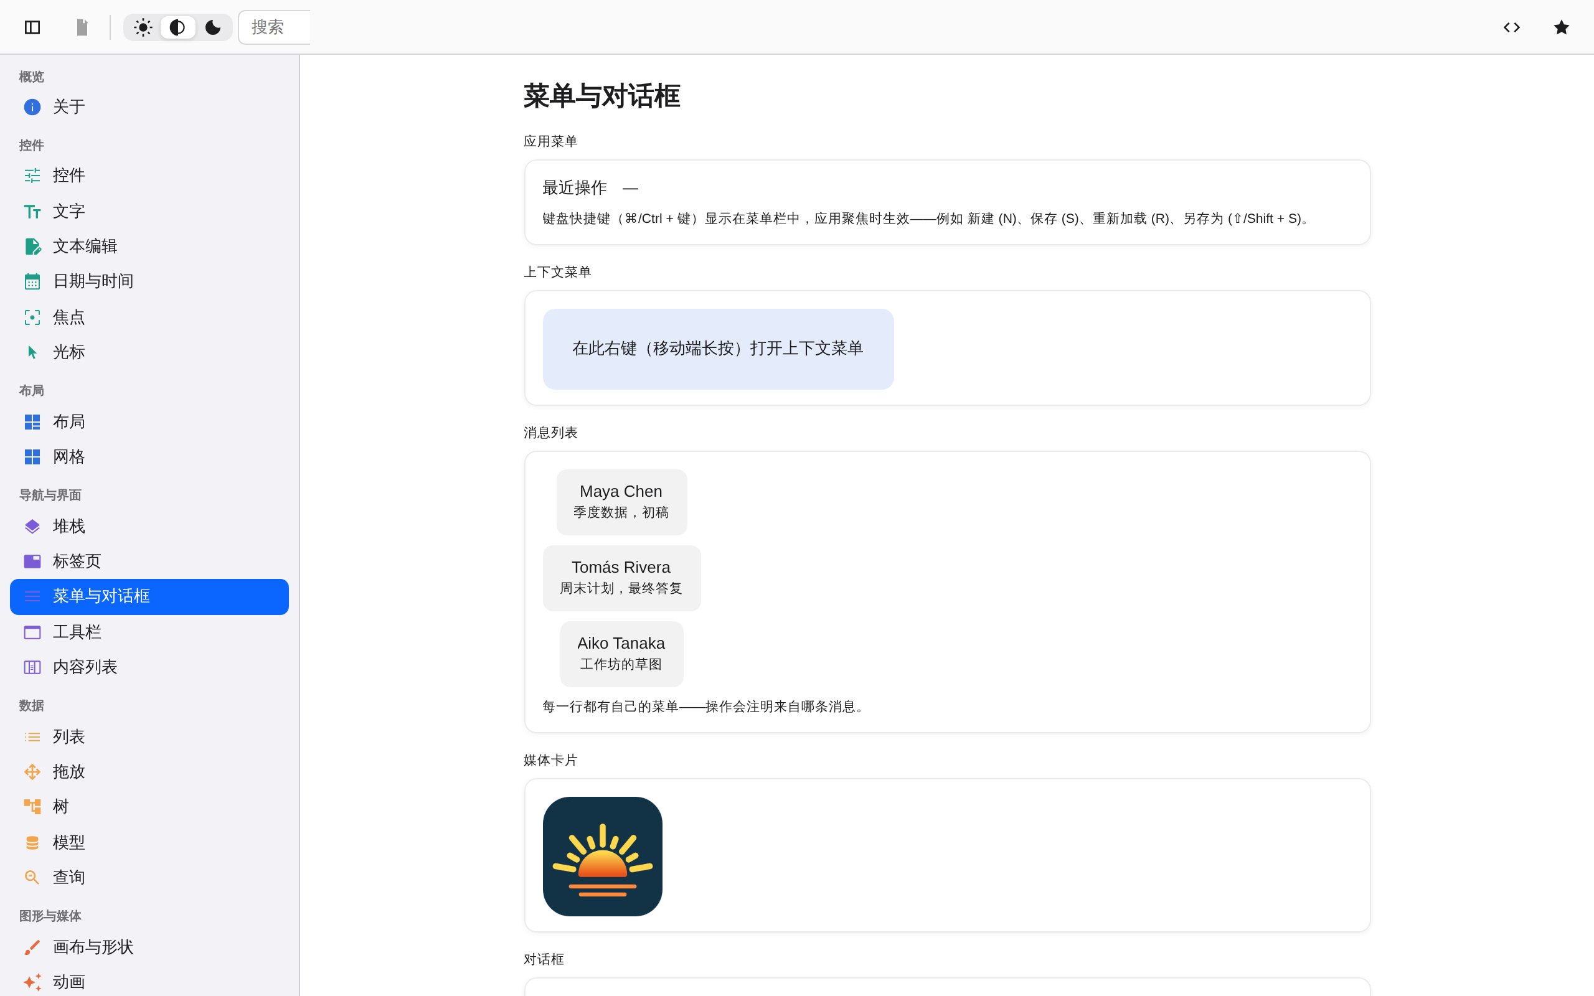The image size is (1594, 996).
Task: Click the 数据 sidebar group header
Action: 32,706
